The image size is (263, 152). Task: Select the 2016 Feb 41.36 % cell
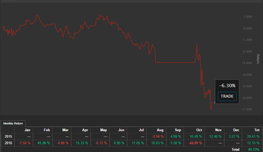click(43, 143)
